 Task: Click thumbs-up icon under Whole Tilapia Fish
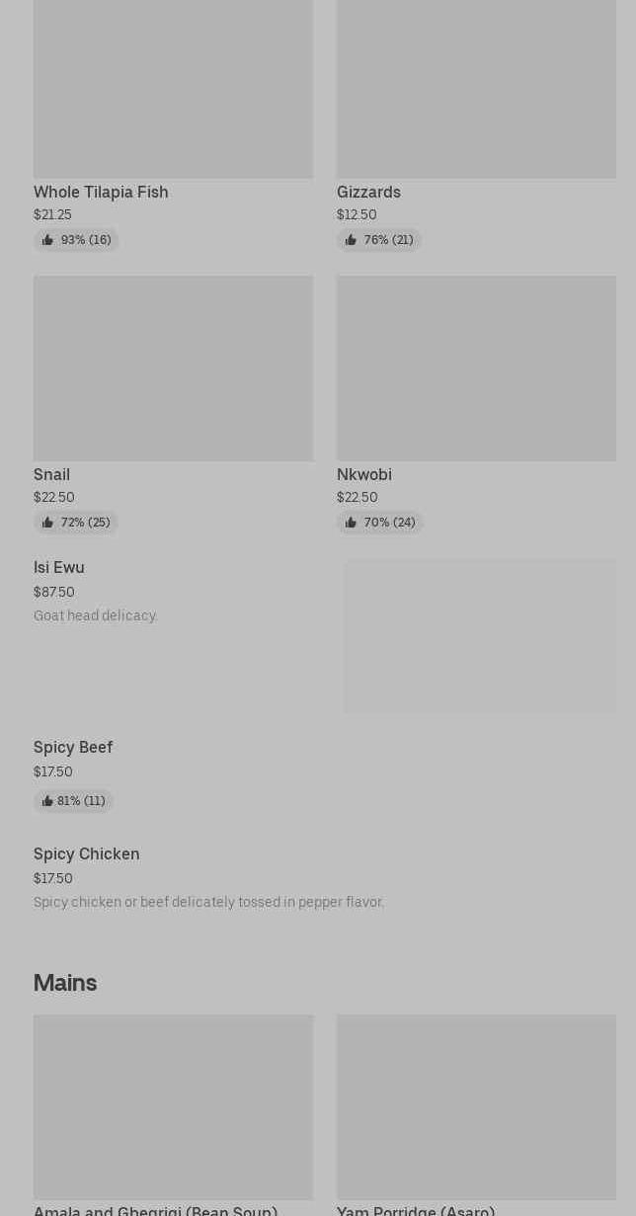(x=47, y=240)
